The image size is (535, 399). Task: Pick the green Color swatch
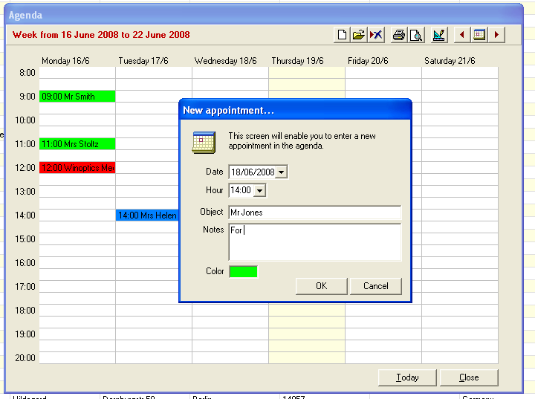coord(243,272)
